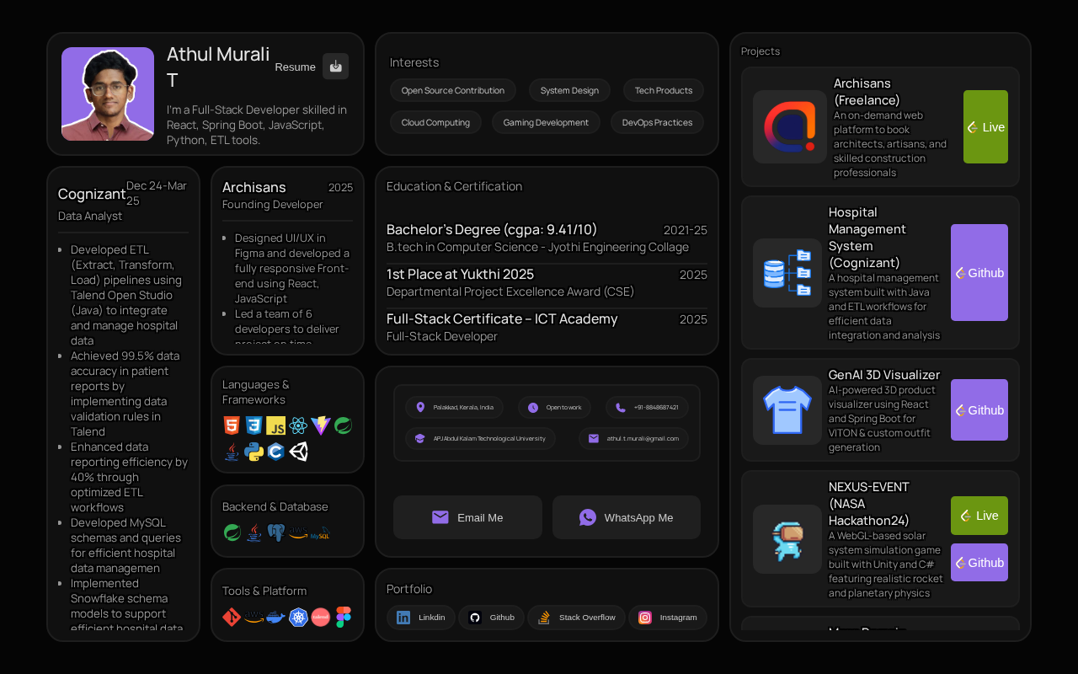Image resolution: width=1078 pixels, height=674 pixels.
Task: Click the PostgreSQL elephant icon
Action: (275, 532)
